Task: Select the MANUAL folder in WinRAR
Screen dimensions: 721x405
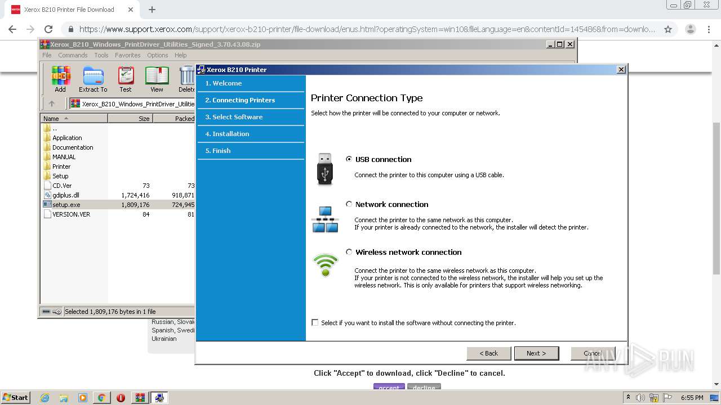Action: click(64, 157)
